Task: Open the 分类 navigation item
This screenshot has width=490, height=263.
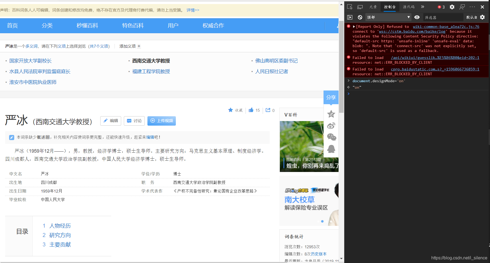Action: click(x=47, y=25)
